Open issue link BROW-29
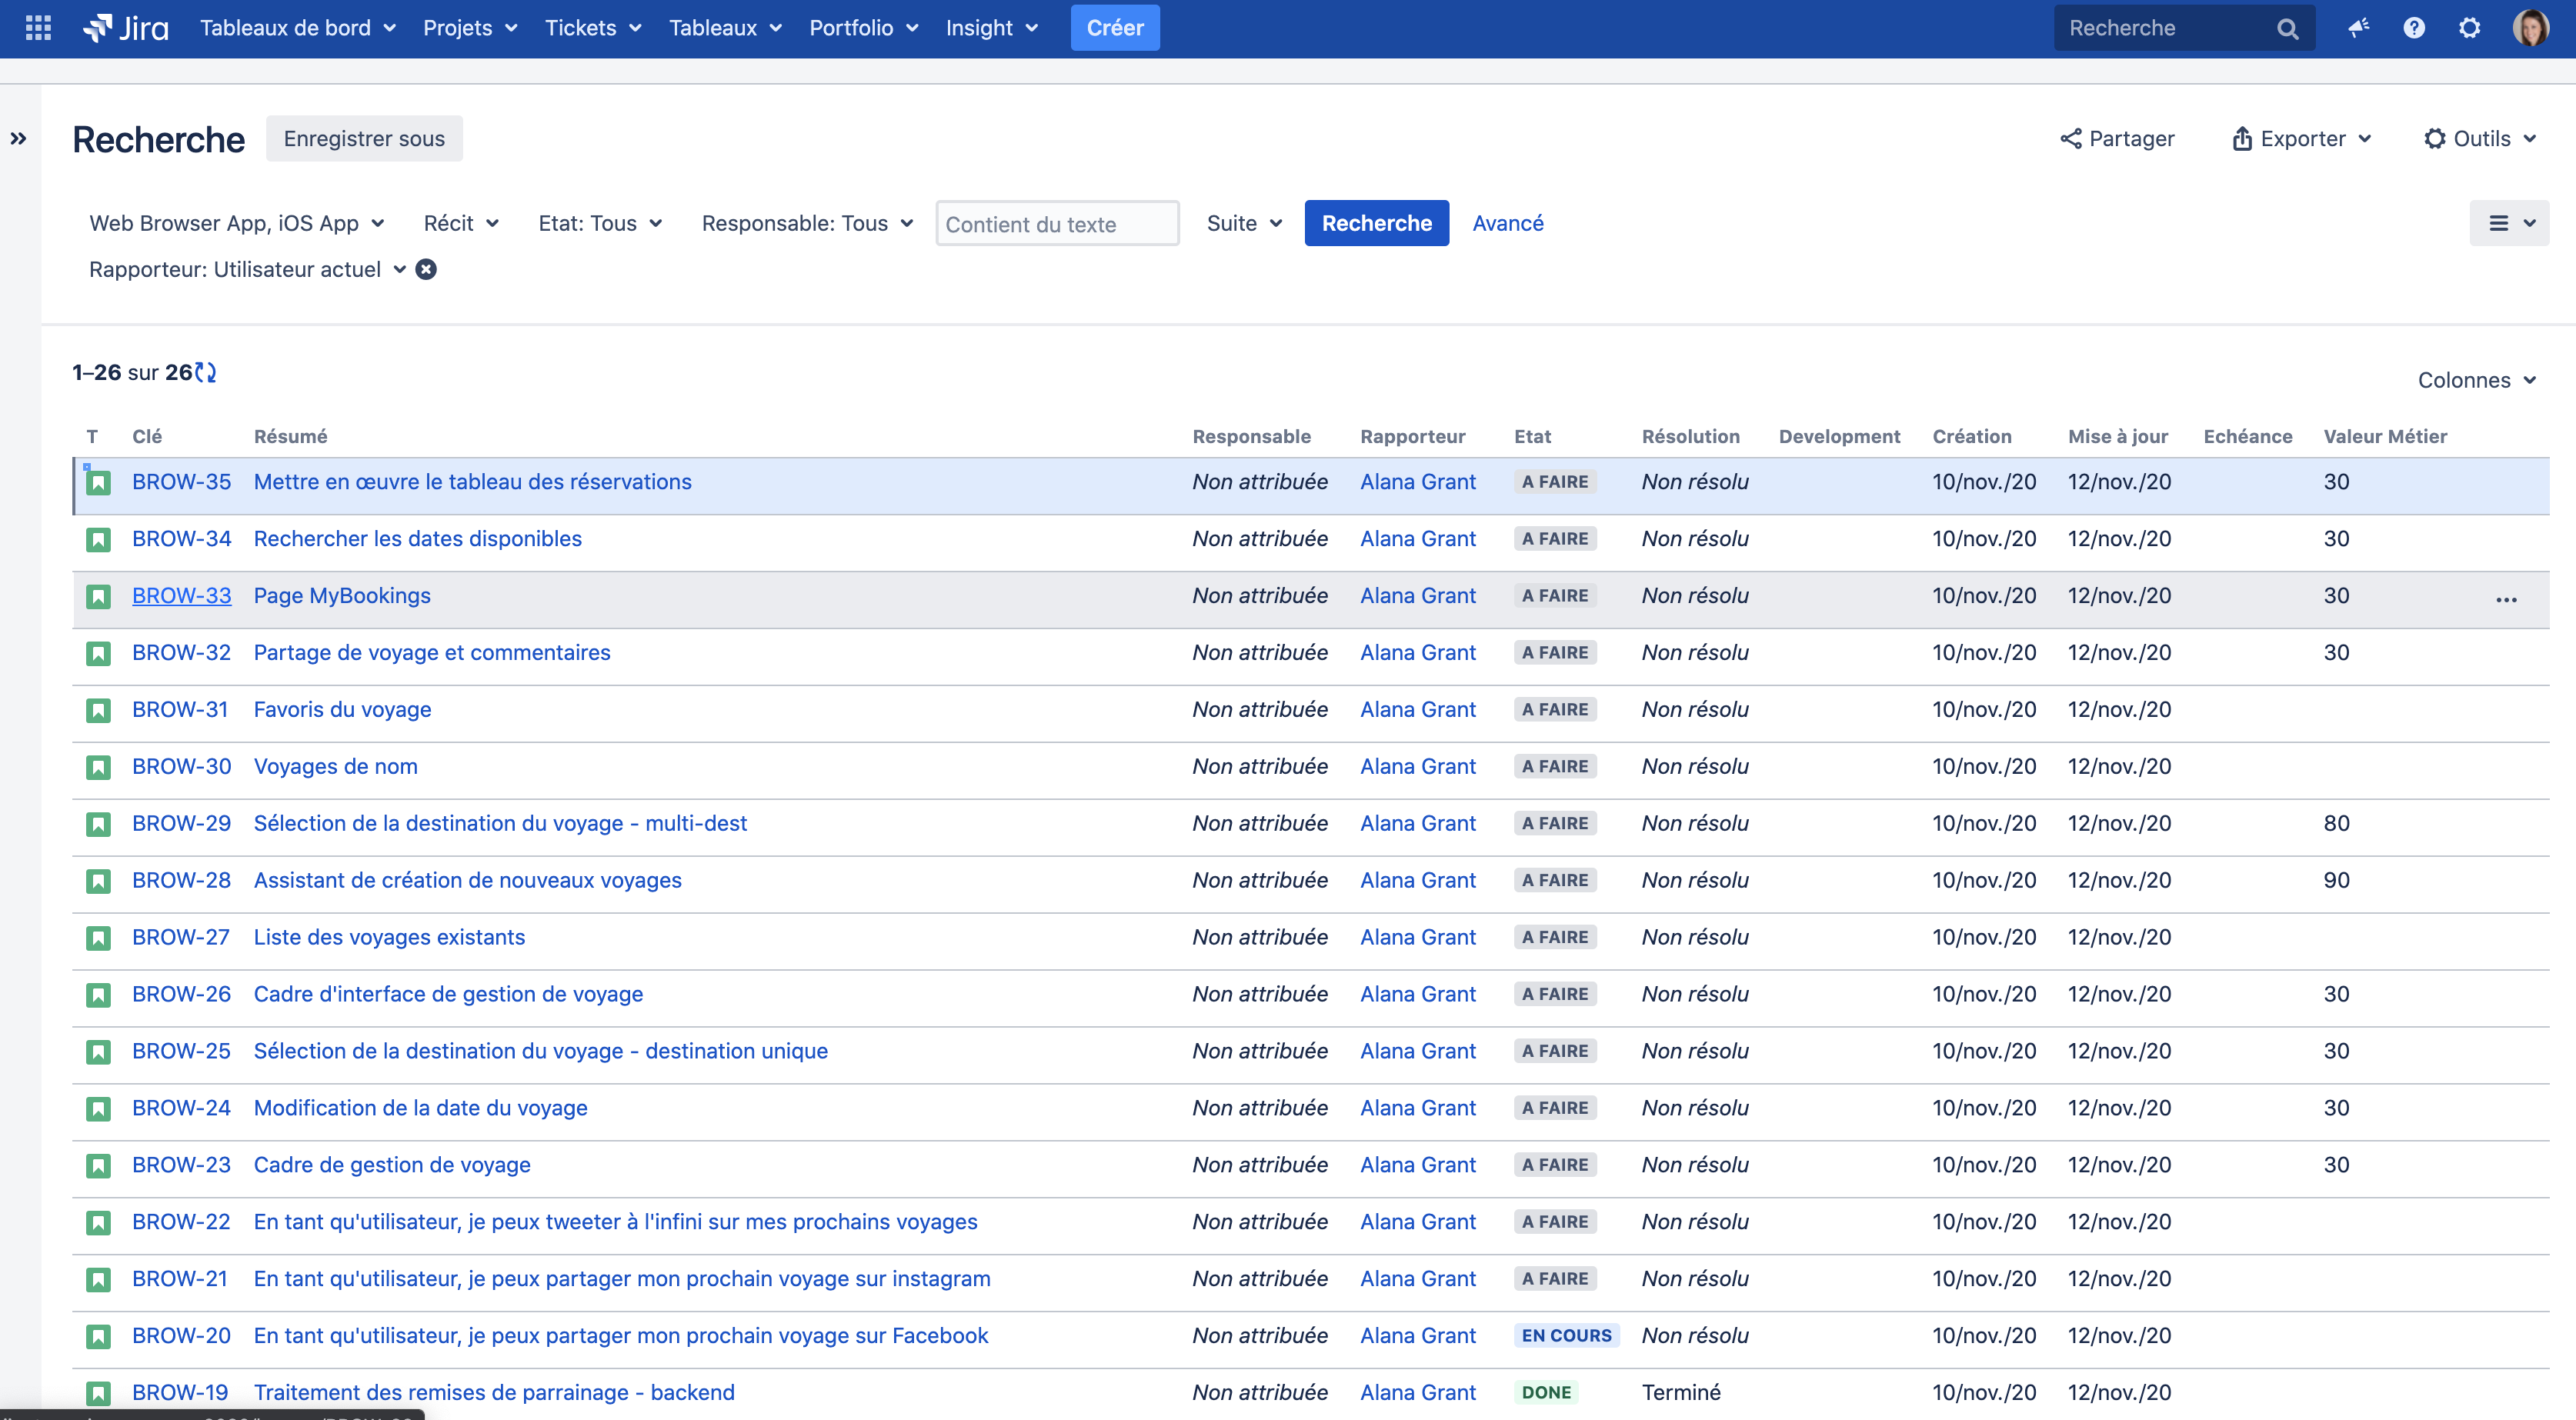This screenshot has height=1420, width=2576. click(181, 823)
